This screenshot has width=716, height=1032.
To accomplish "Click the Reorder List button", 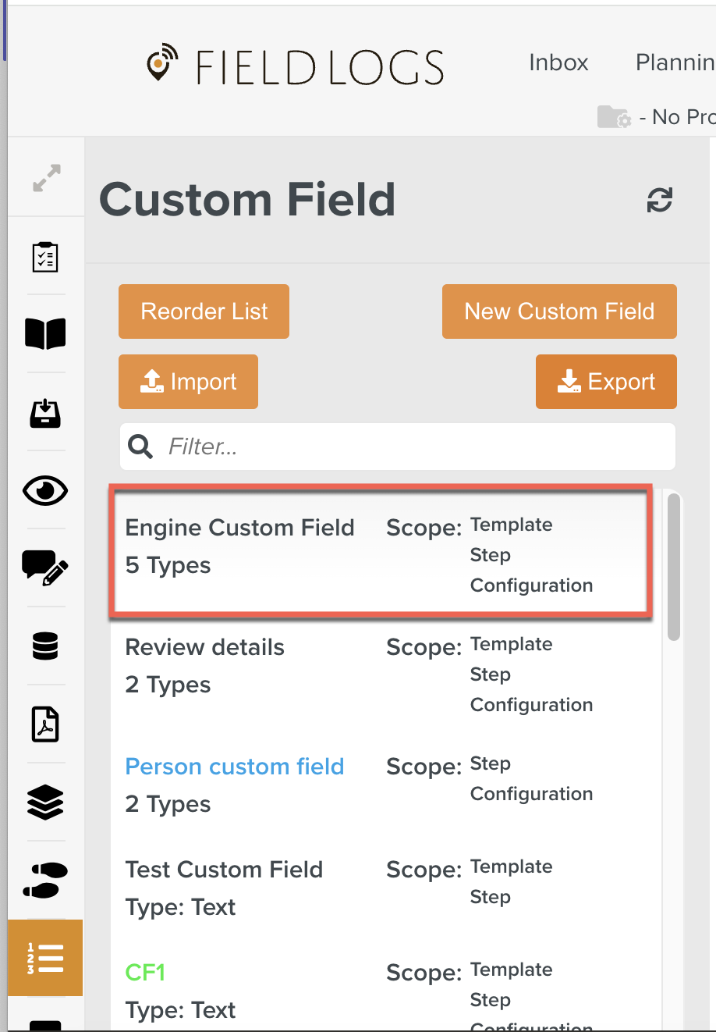I will [204, 311].
